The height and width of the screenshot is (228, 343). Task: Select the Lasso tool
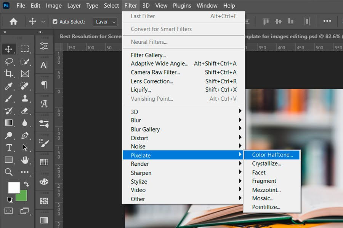pos(8,61)
